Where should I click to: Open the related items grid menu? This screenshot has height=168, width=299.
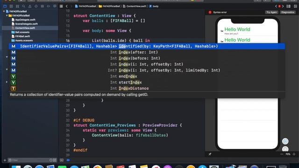(x=61, y=6)
